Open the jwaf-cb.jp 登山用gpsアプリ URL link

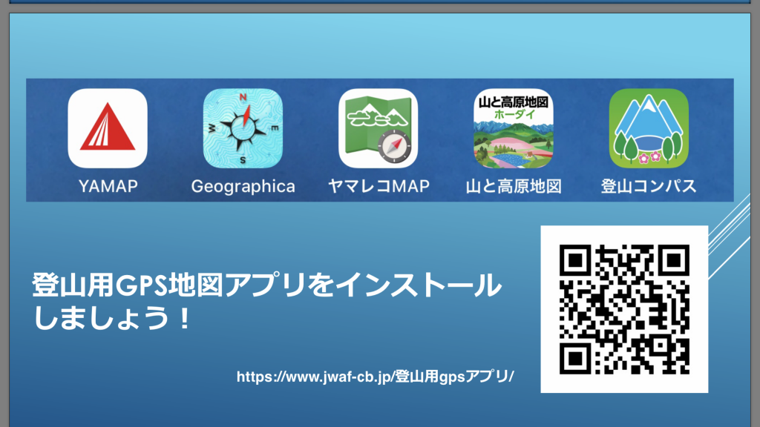[x=375, y=376]
